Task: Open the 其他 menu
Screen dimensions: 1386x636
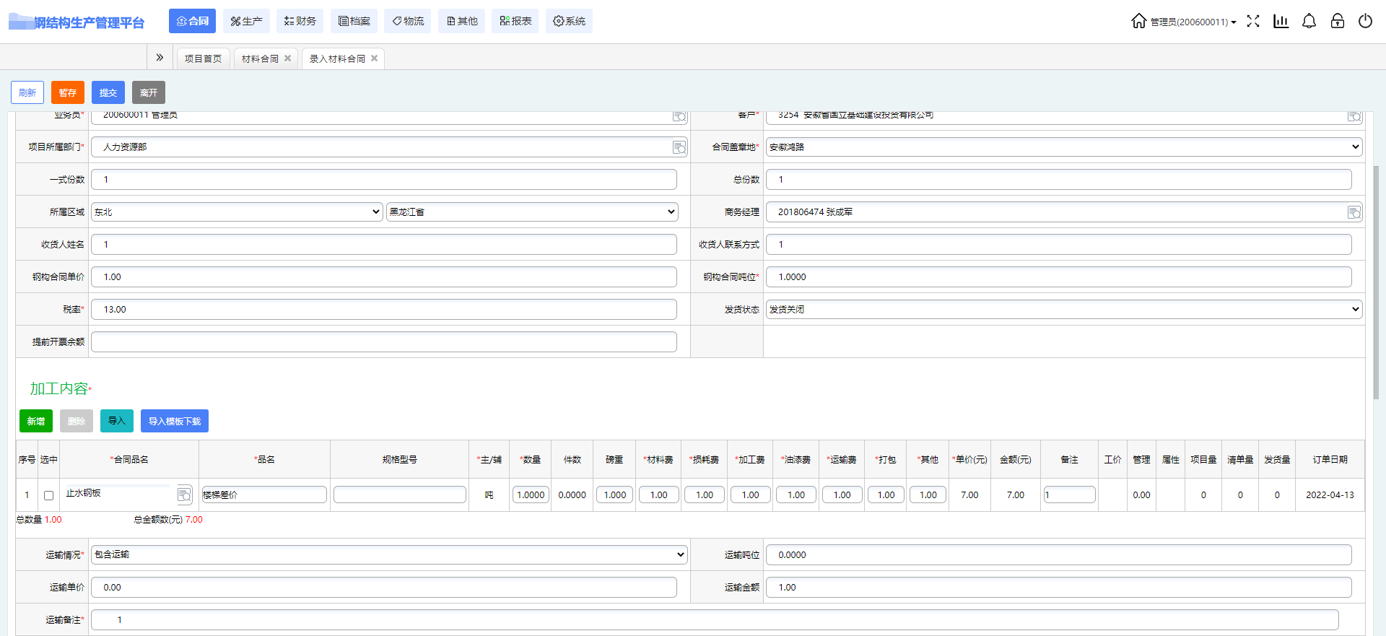Action: [461, 21]
